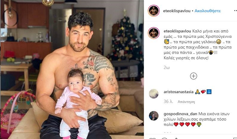
Task: Visit the gospodinova_dan username link
Action: pyautogui.click(x=180, y=114)
